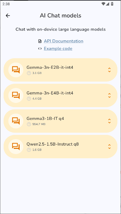Select the Gemma3-1B-IT q4 model name

click(x=45, y=119)
